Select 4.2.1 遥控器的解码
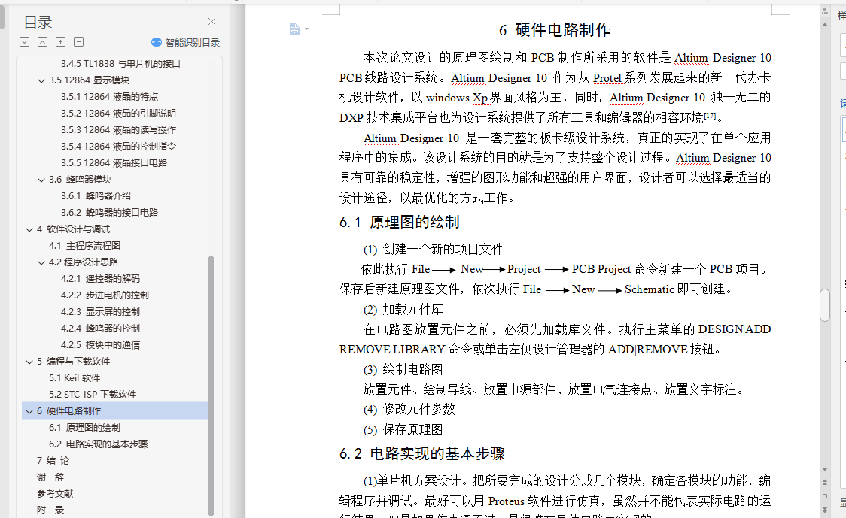Screen dimensions: 846x518 pyautogui.click(x=100, y=279)
